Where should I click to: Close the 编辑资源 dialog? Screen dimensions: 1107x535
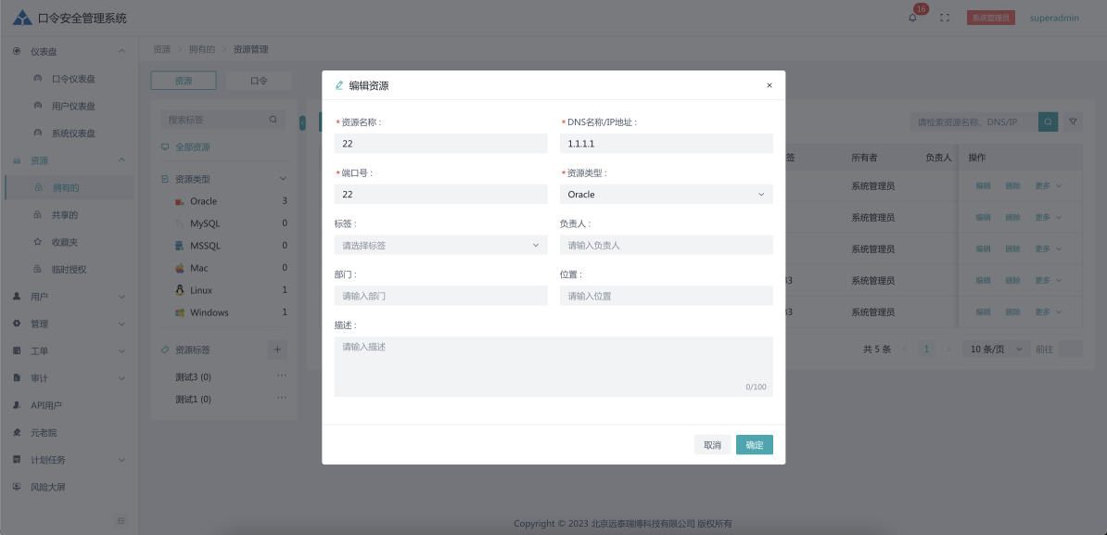(769, 85)
